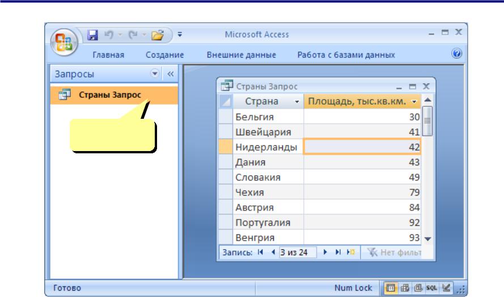The width and height of the screenshot is (504, 297).
Task: Open the Страна column filter dropdown
Action: [297, 102]
